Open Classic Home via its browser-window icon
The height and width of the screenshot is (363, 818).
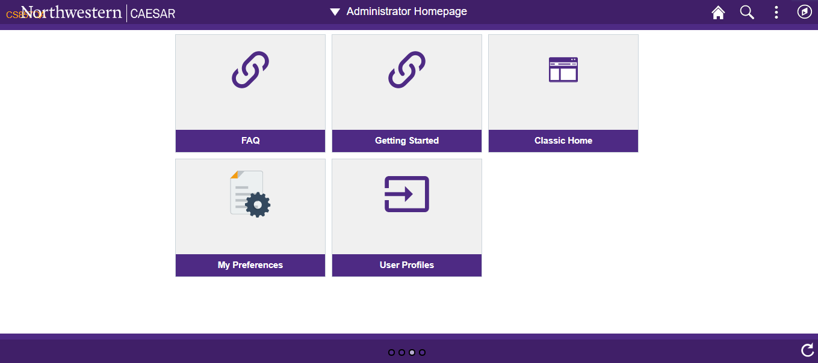563,70
